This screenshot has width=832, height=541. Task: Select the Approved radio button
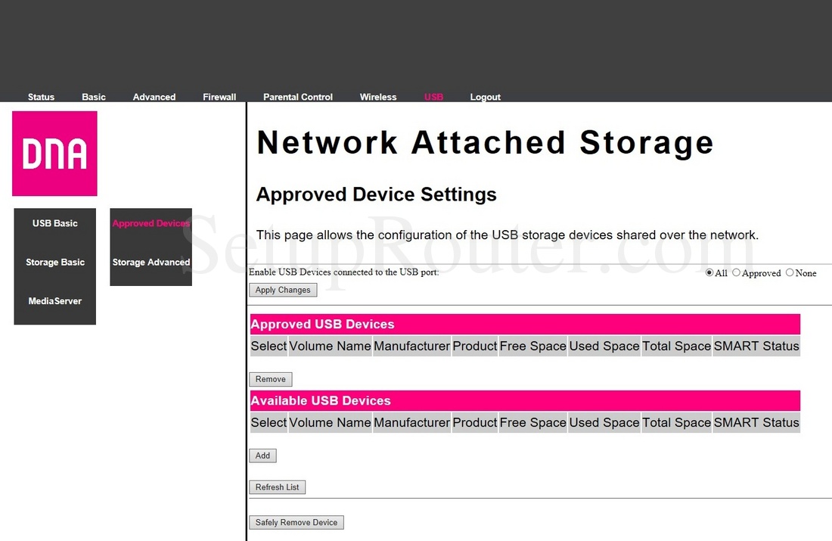pos(736,272)
